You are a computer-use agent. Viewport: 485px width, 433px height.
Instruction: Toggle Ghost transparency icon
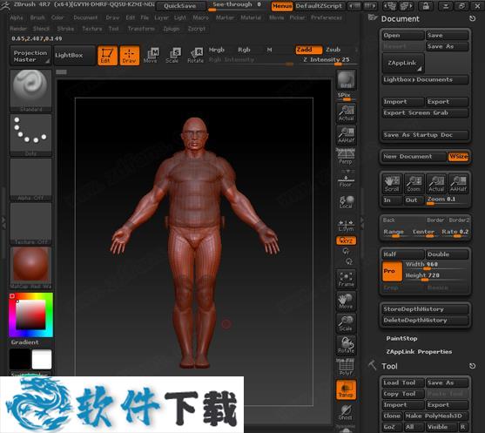(x=347, y=412)
